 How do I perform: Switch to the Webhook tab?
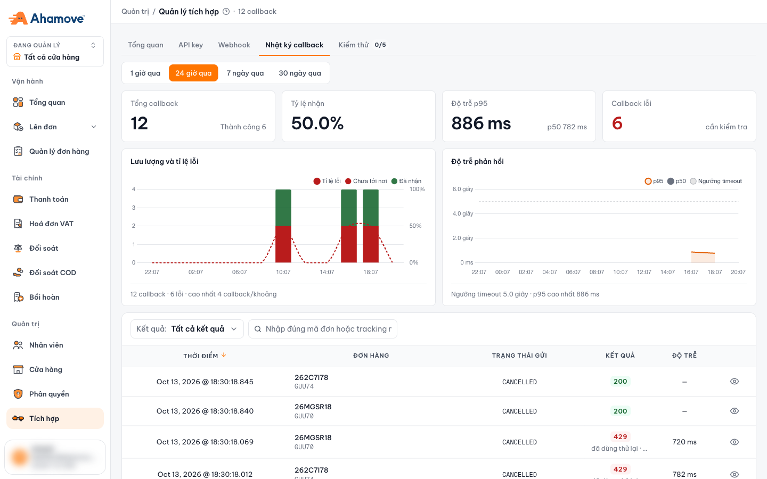(x=234, y=45)
